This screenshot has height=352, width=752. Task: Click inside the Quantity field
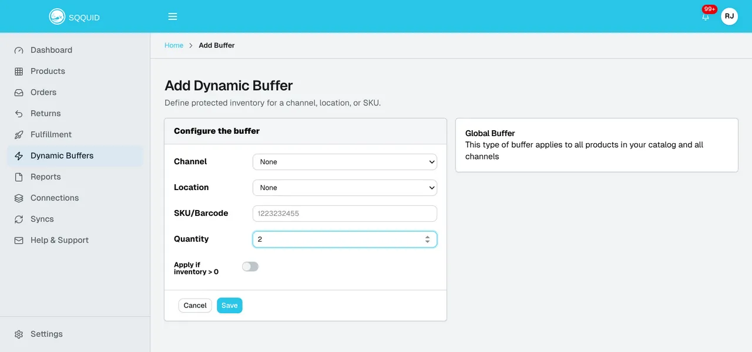pos(345,239)
